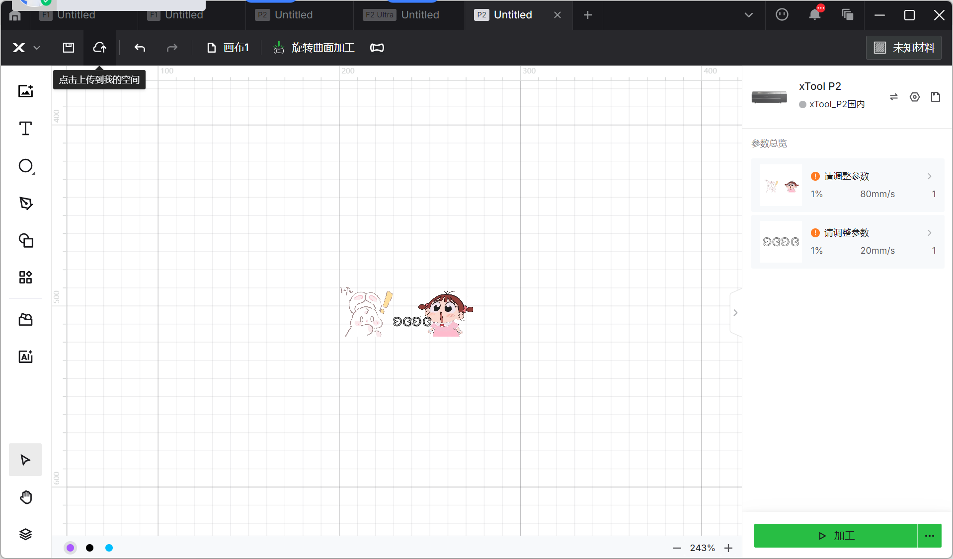Click the 未知材料 material button
The image size is (953, 559).
pyautogui.click(x=903, y=48)
